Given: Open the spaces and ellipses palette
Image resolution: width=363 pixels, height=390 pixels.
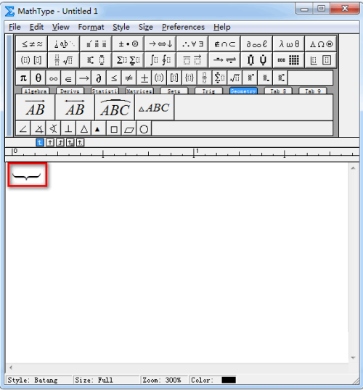Looking at the screenshot, I should pos(64,44).
